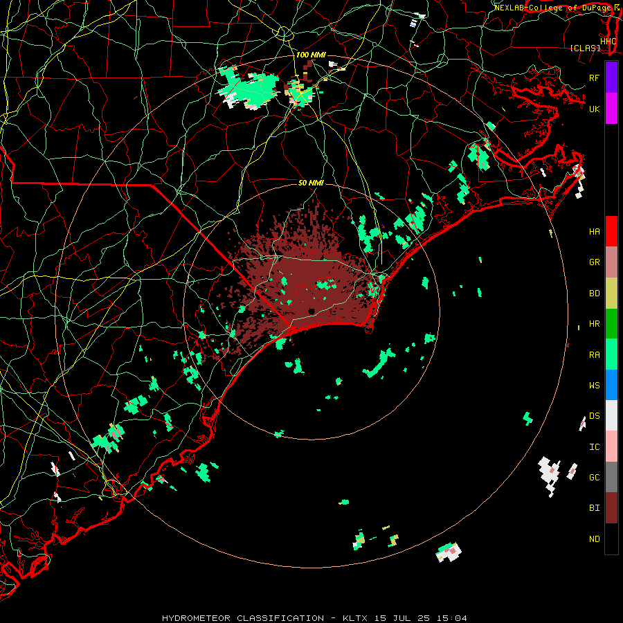Select the light pink IC ice crystals swatch

click(x=611, y=446)
